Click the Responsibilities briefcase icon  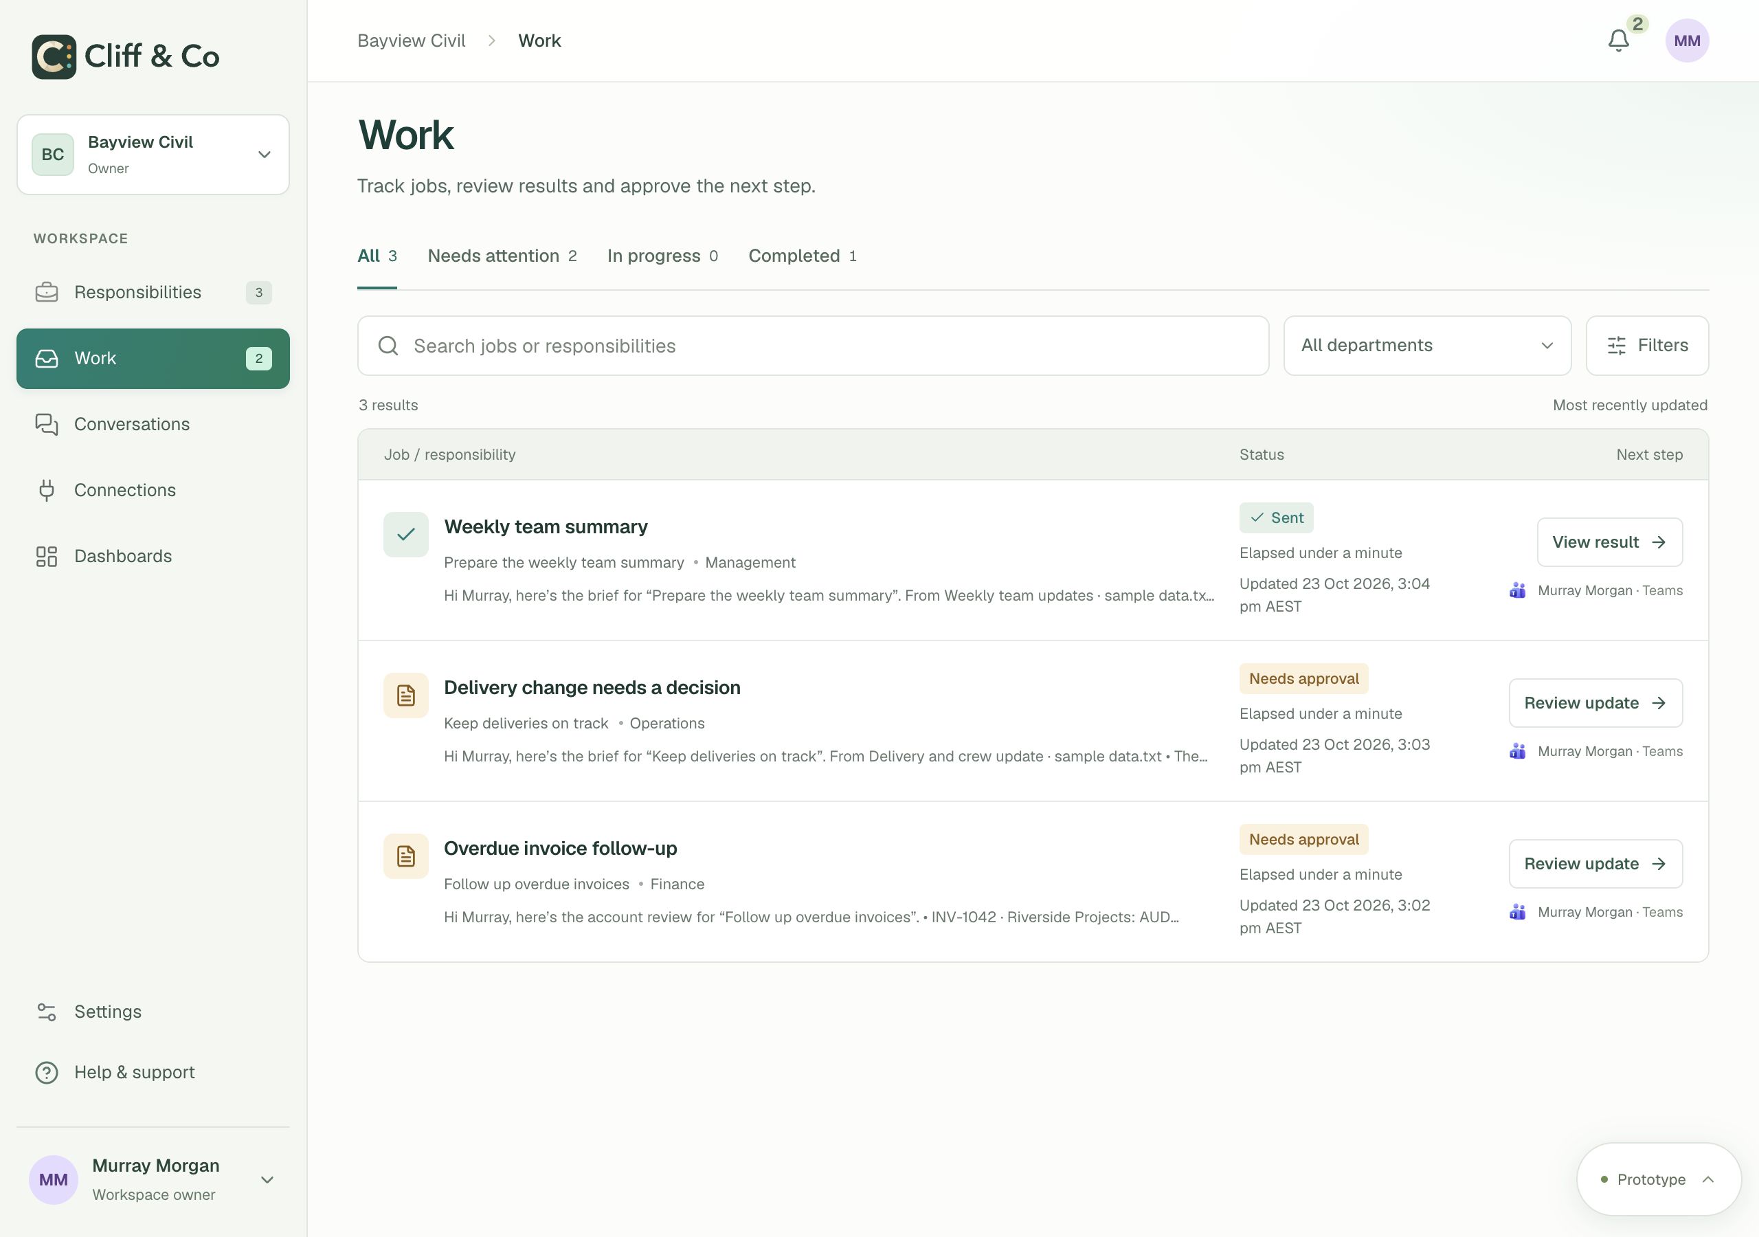pyautogui.click(x=47, y=292)
